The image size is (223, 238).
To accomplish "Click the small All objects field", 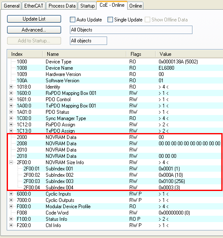I will [x=88, y=41].
